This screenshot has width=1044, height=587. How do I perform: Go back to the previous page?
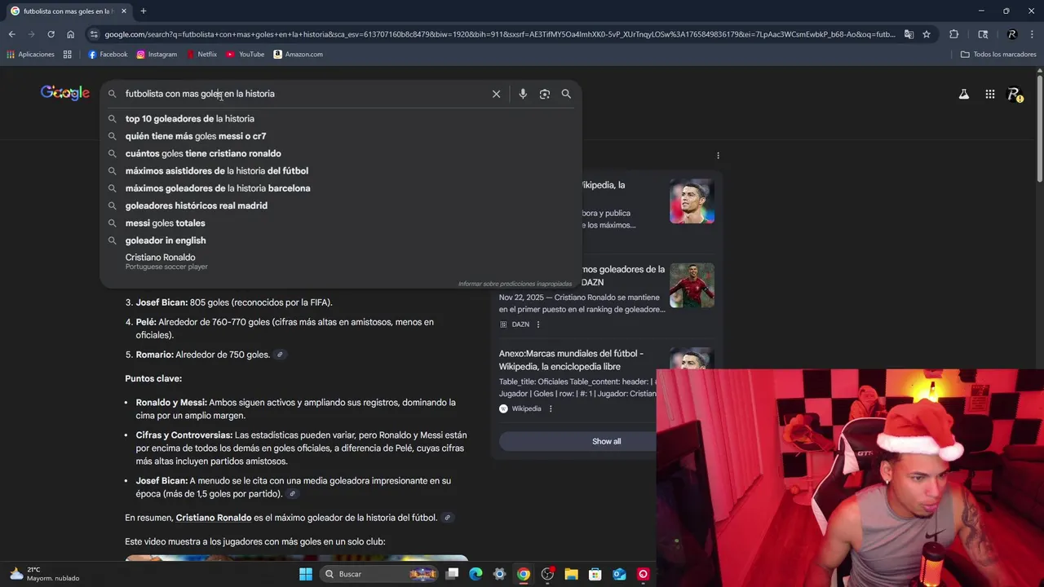pyautogui.click(x=11, y=34)
